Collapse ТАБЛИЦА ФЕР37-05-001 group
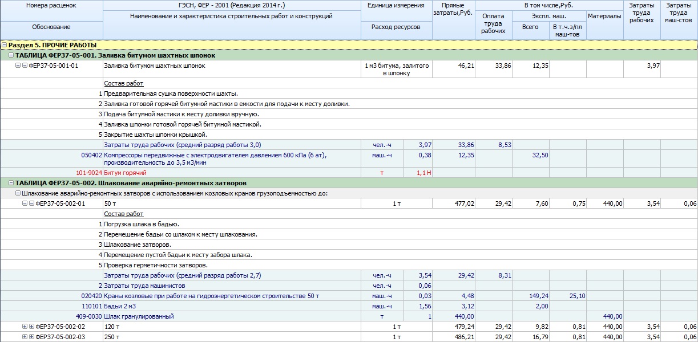Viewport: 698px width, 342px height. 11,55
